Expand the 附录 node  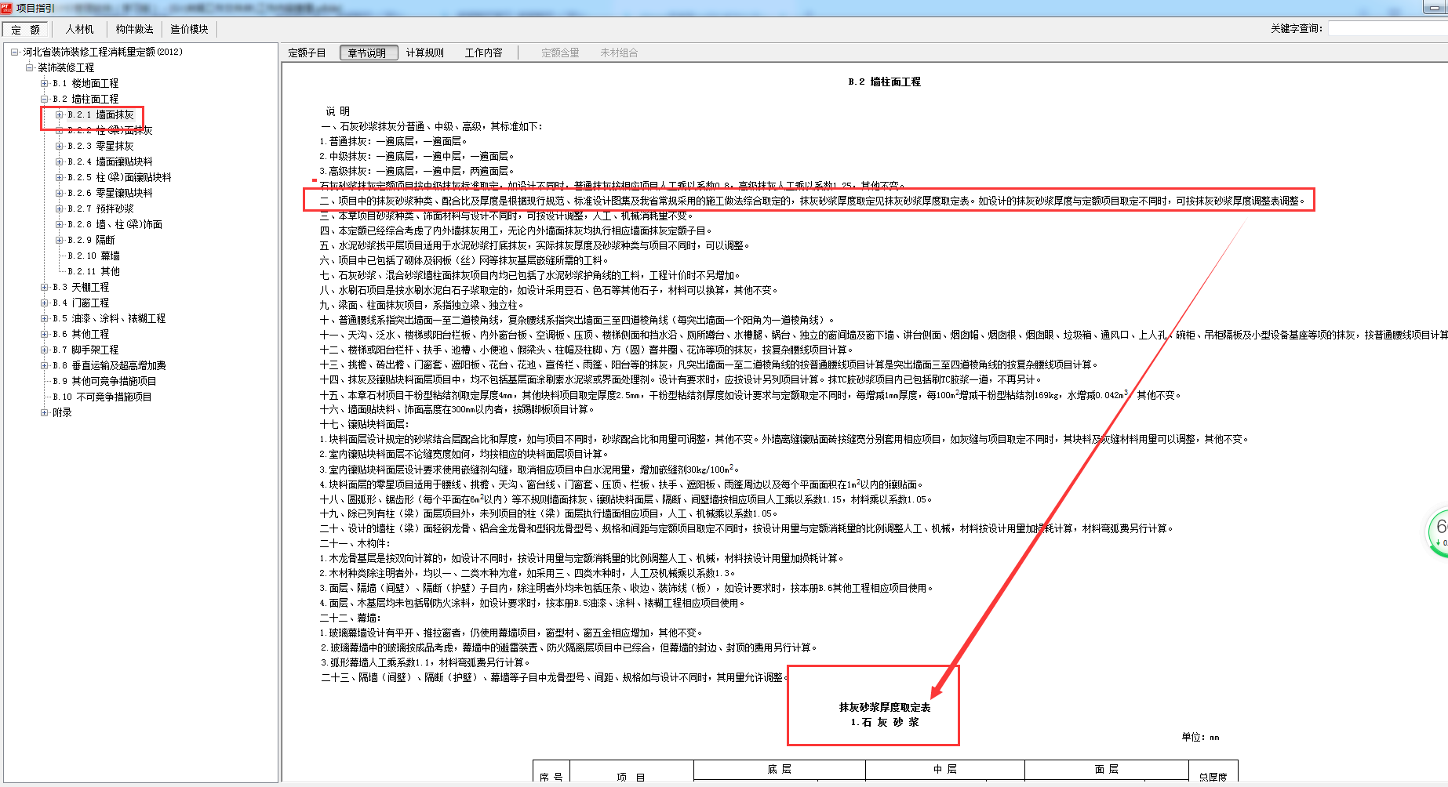[45, 412]
